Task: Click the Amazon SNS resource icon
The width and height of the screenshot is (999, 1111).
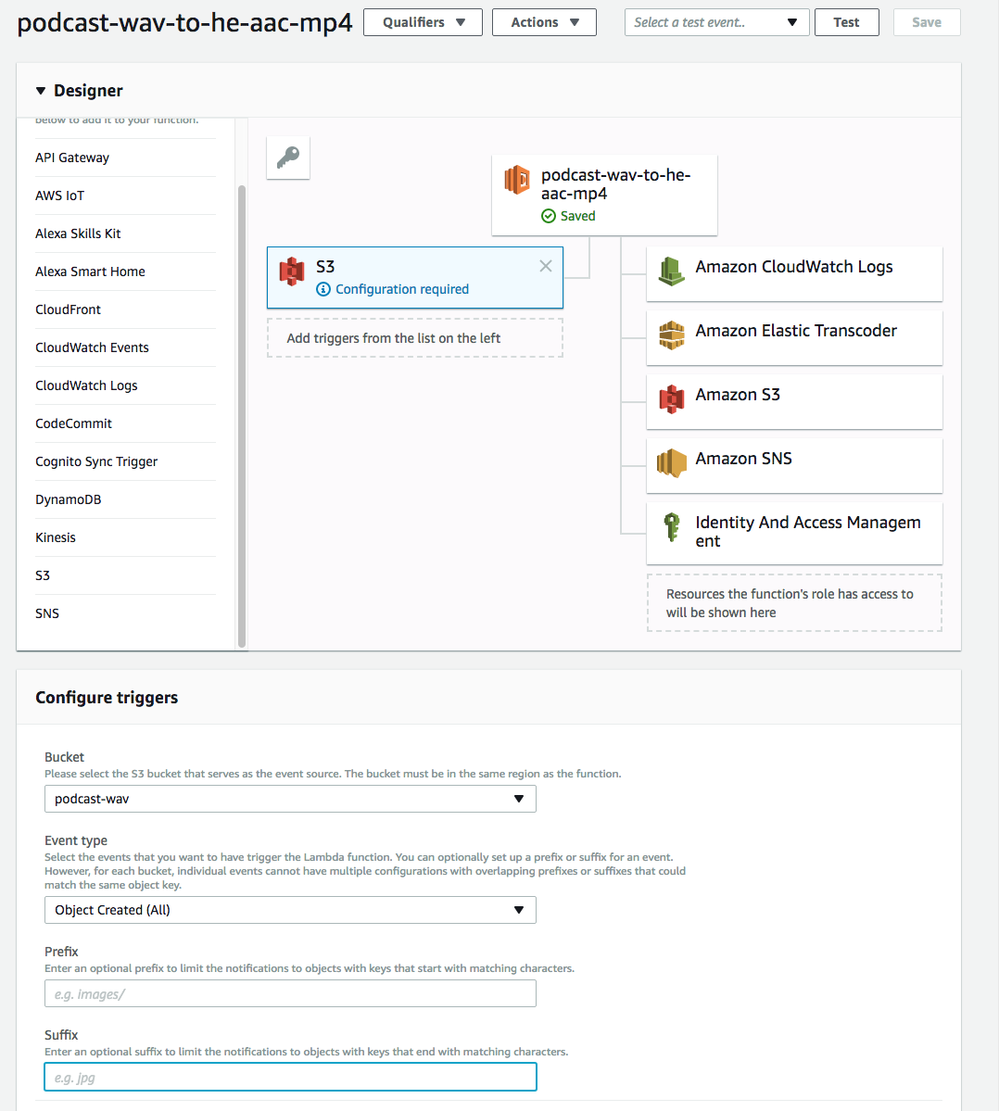Action: coord(672,463)
